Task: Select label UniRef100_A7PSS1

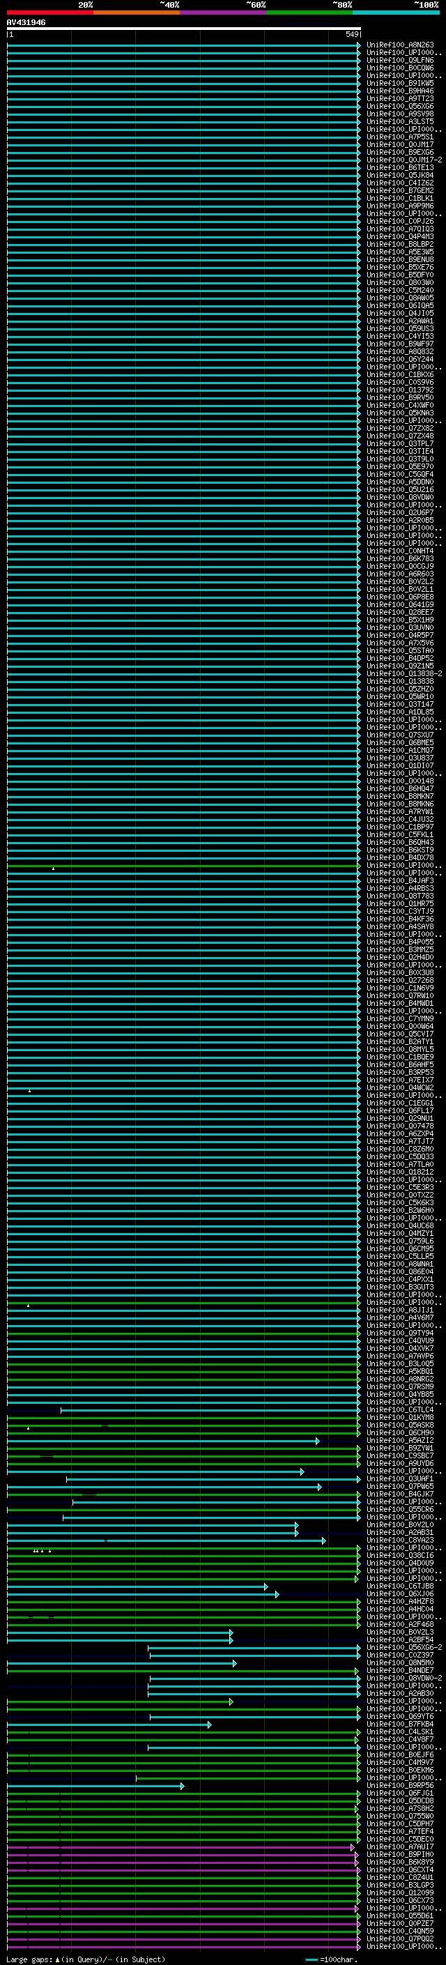Action: (x=400, y=137)
